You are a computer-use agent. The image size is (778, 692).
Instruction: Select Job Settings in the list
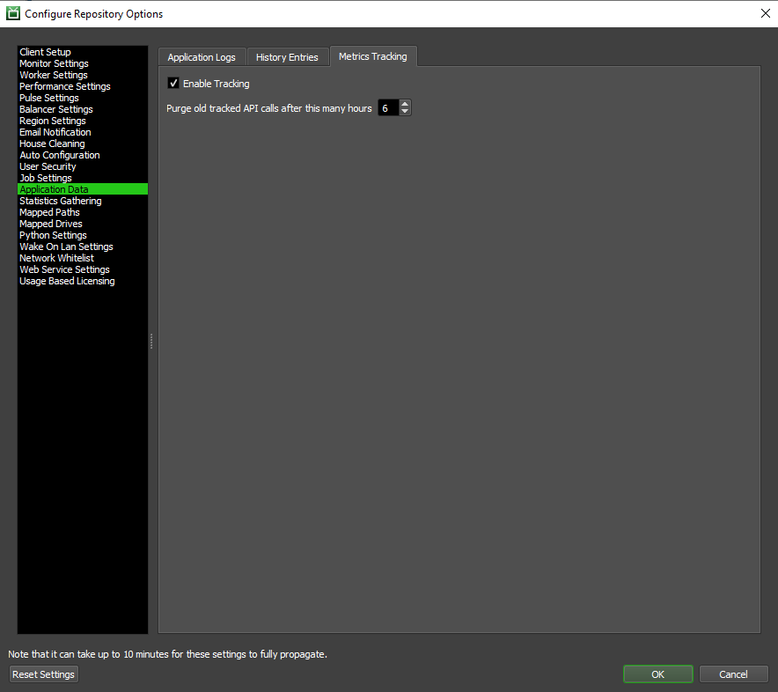tap(83, 178)
